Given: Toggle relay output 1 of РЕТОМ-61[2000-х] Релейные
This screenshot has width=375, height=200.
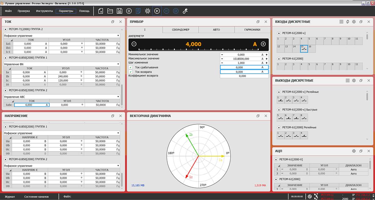Looking at the screenshot, I should [281, 100].
